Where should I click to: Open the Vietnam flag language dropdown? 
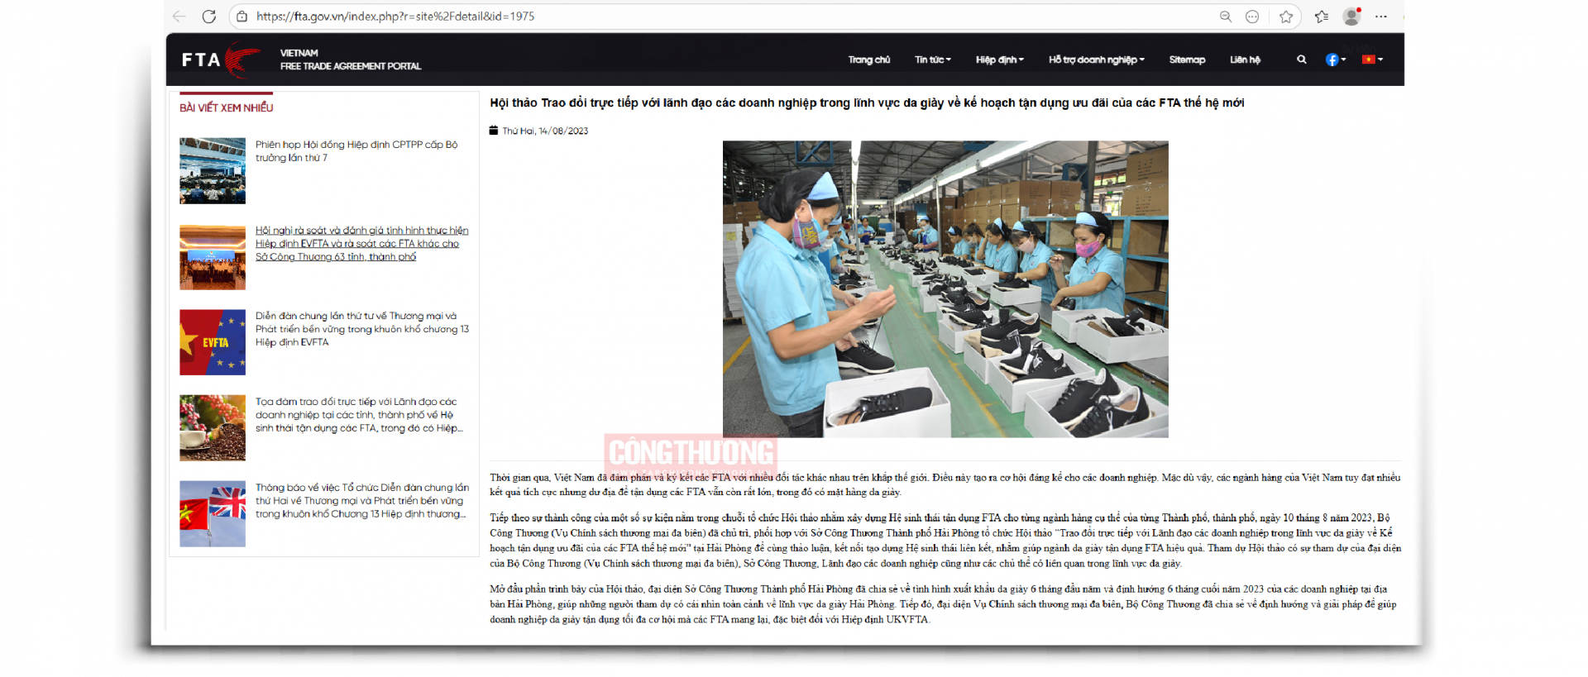[x=1372, y=60]
